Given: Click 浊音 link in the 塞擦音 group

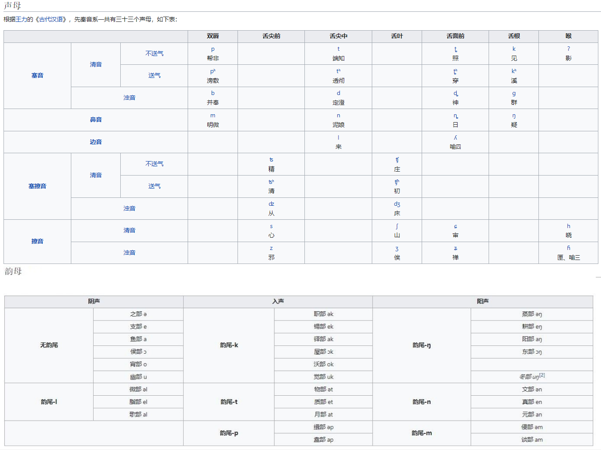Looking at the screenshot, I should [129, 209].
